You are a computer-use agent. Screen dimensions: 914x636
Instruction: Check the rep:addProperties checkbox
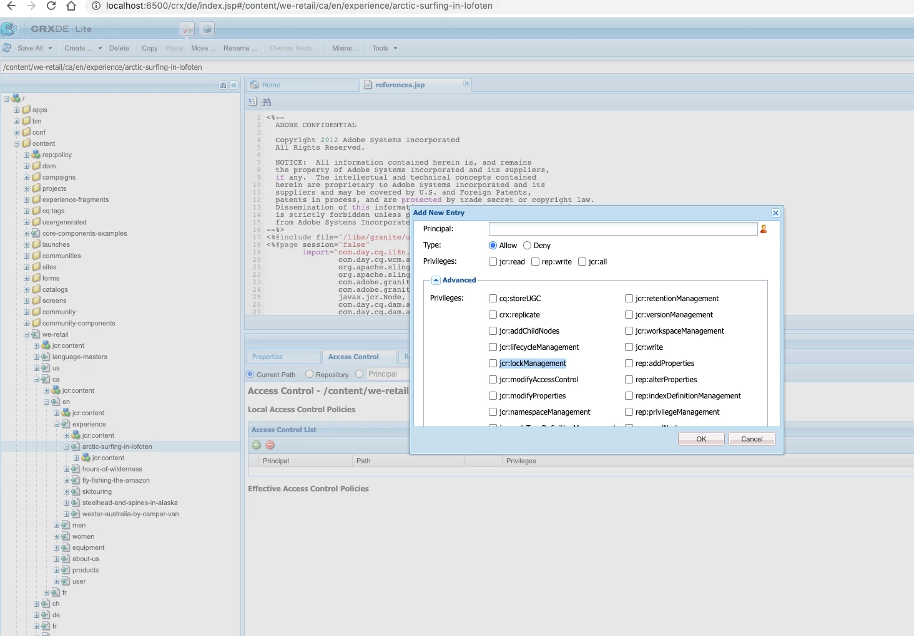(629, 364)
